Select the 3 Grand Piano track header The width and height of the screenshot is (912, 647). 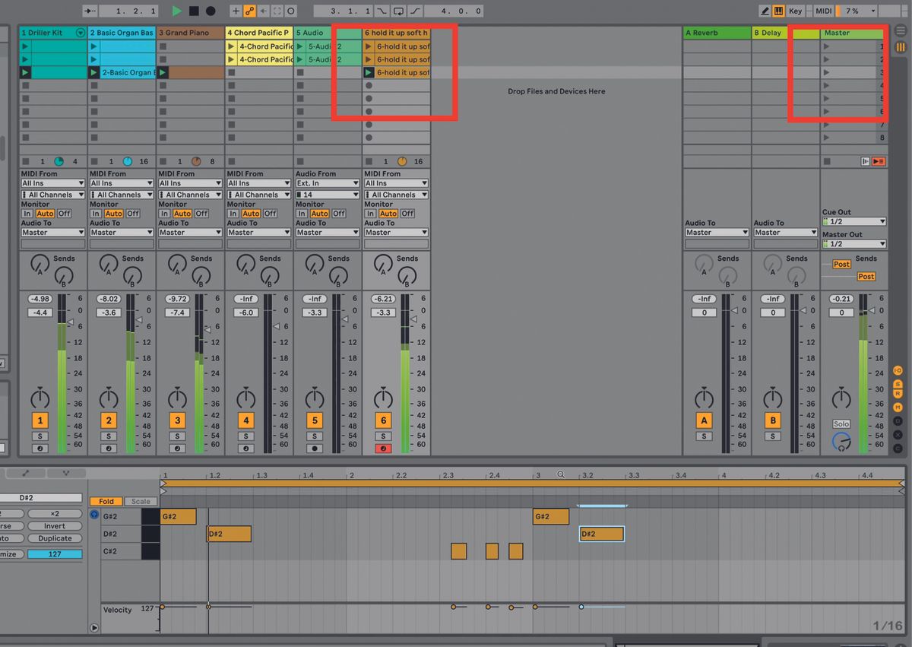190,33
